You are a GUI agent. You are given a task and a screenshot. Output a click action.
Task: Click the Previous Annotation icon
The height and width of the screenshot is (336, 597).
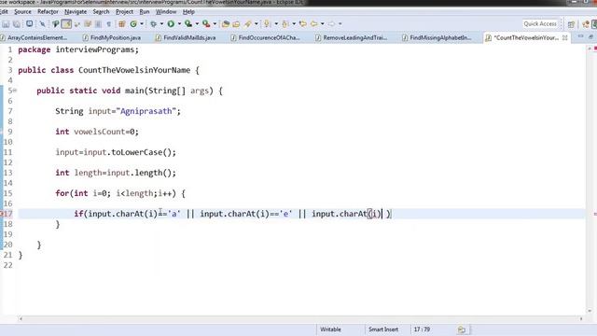285,24
